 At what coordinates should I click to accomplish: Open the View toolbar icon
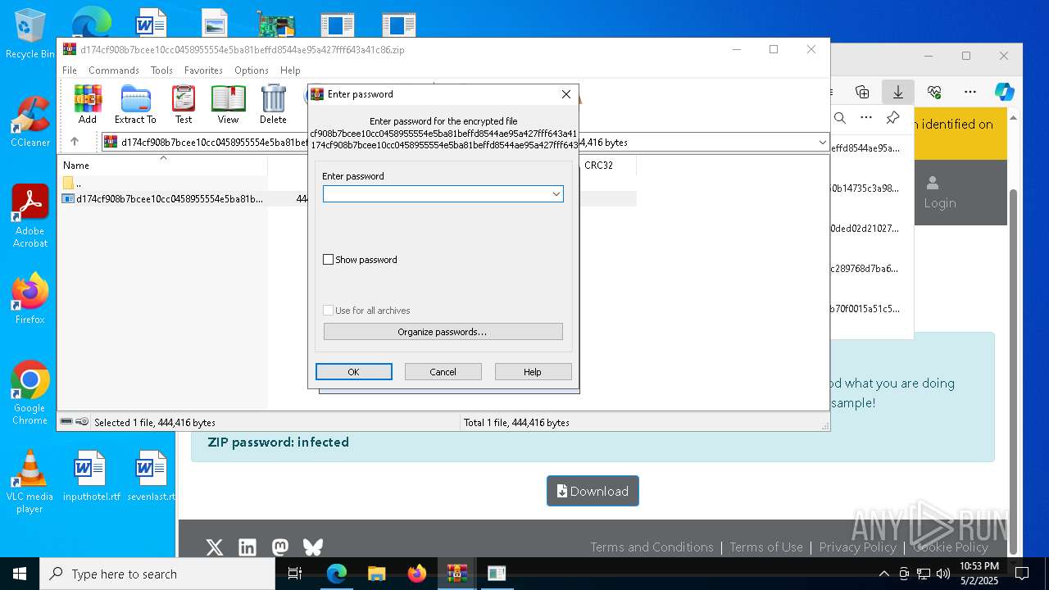(228, 104)
